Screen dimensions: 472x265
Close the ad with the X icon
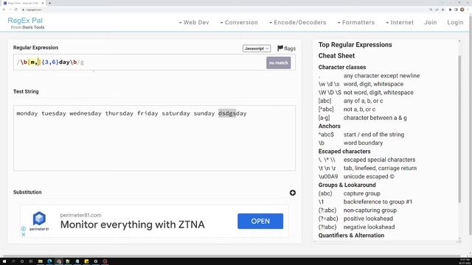point(24,234)
